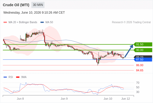Click the 86.00 red support level
The width and height of the screenshot is (153, 103).
coord(140,65)
